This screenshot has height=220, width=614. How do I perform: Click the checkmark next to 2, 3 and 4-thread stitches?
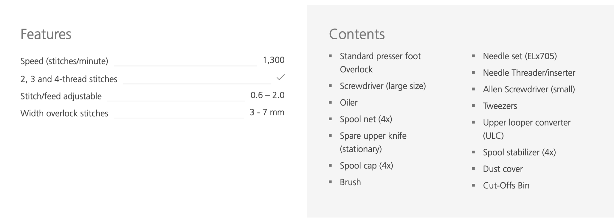280,77
